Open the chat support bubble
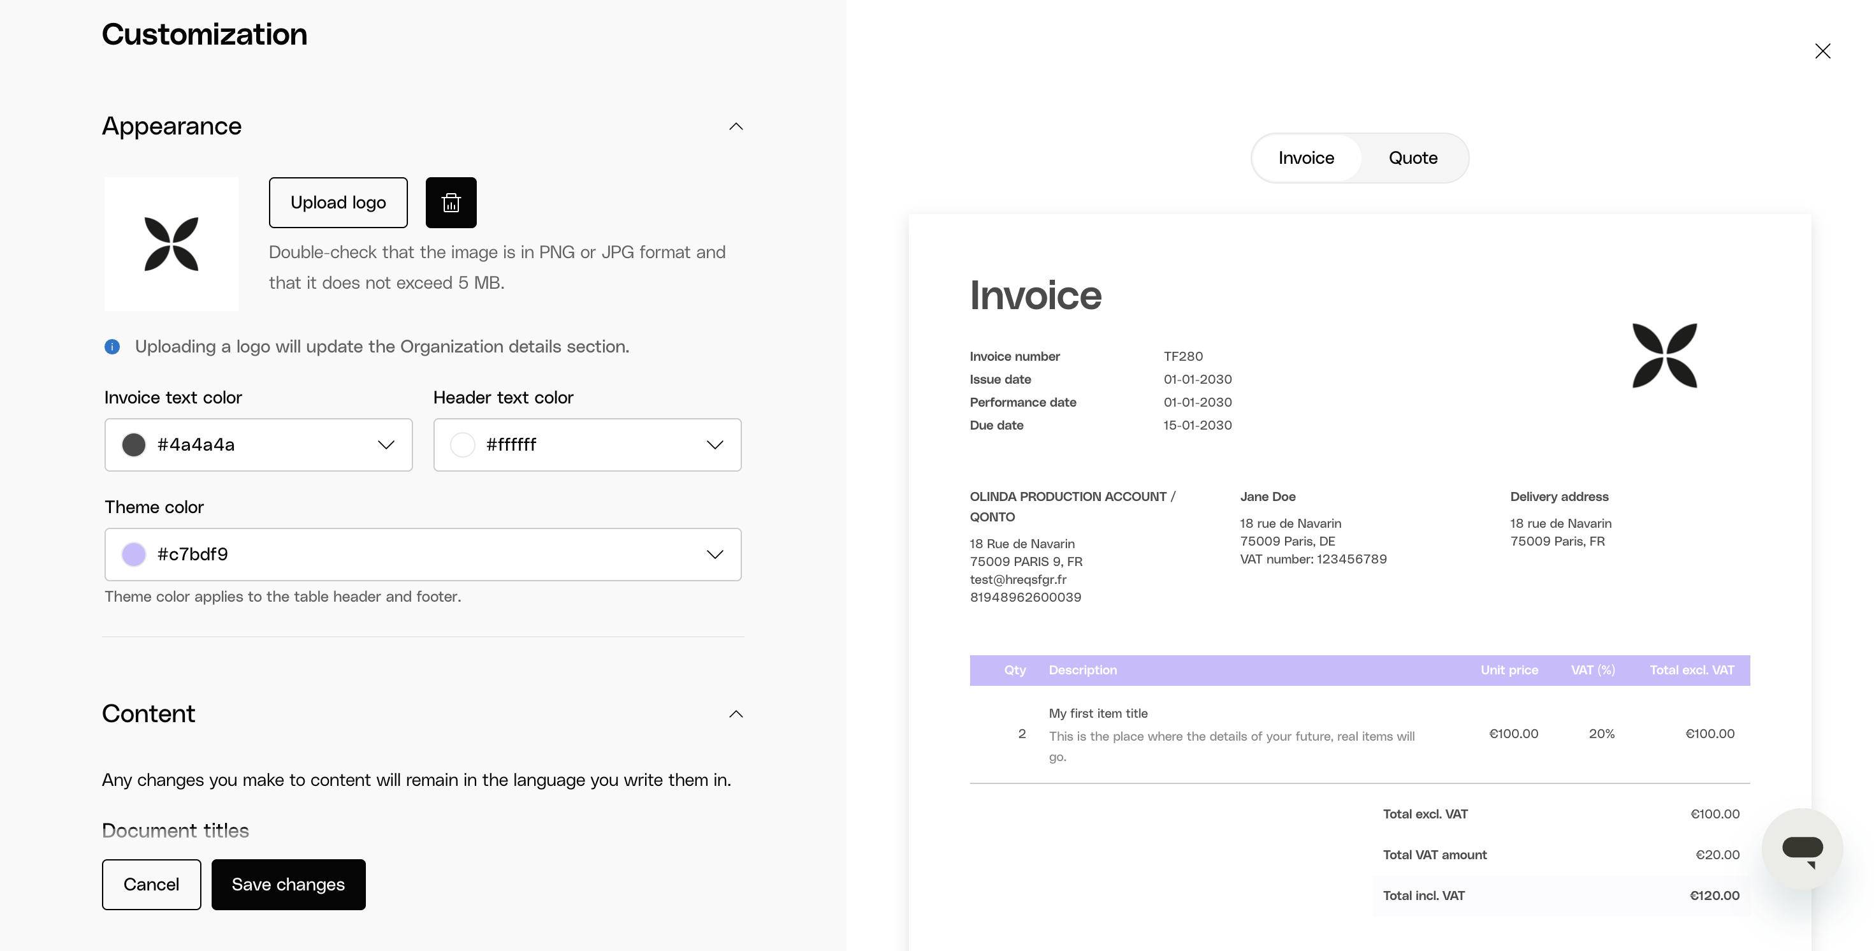Viewport: 1874px width, 951px height. tap(1802, 848)
